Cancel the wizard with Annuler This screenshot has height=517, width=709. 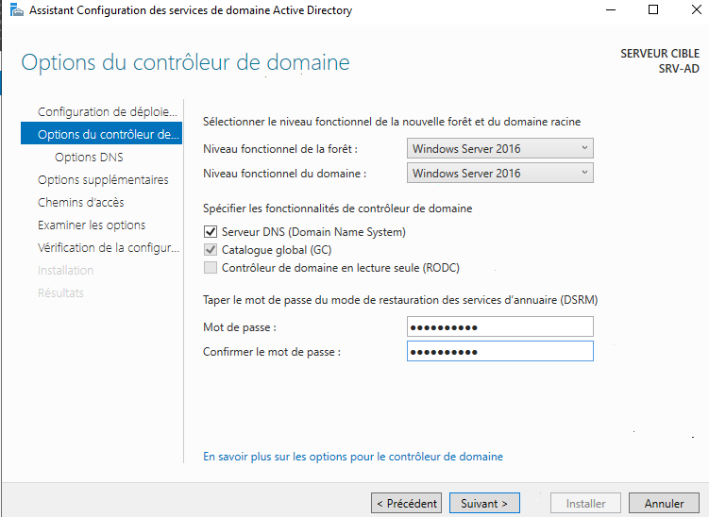(x=664, y=504)
